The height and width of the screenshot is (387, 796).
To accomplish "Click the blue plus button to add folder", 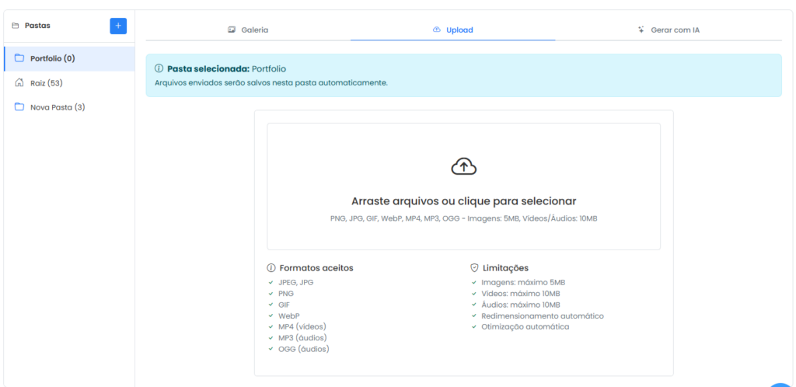I will (x=118, y=26).
